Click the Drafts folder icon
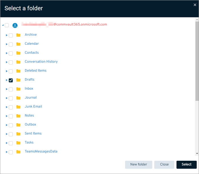This screenshot has width=199, height=174. pyautogui.click(x=18, y=80)
